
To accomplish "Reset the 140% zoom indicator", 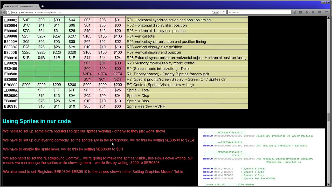I will pos(216,12).
